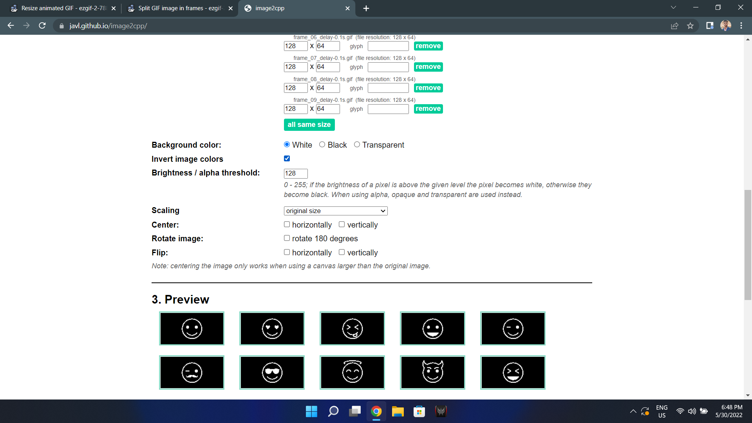Click the sunglasses emoji preview thumbnail
This screenshot has height=423, width=752.
tap(272, 372)
